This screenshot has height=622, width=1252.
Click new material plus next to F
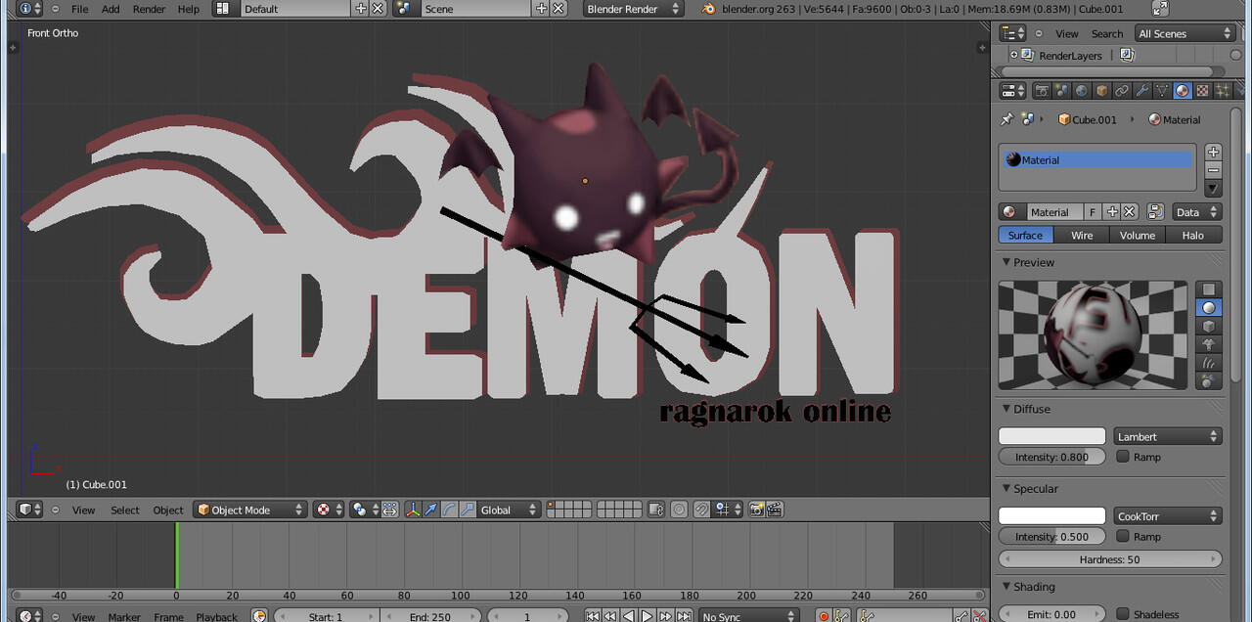1112,212
